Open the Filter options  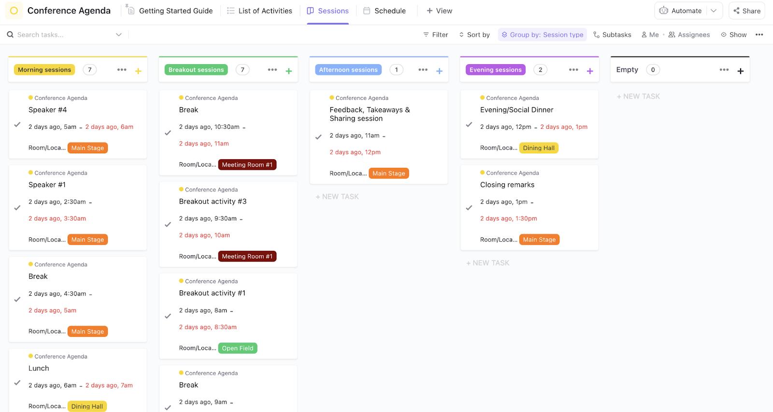coord(436,35)
